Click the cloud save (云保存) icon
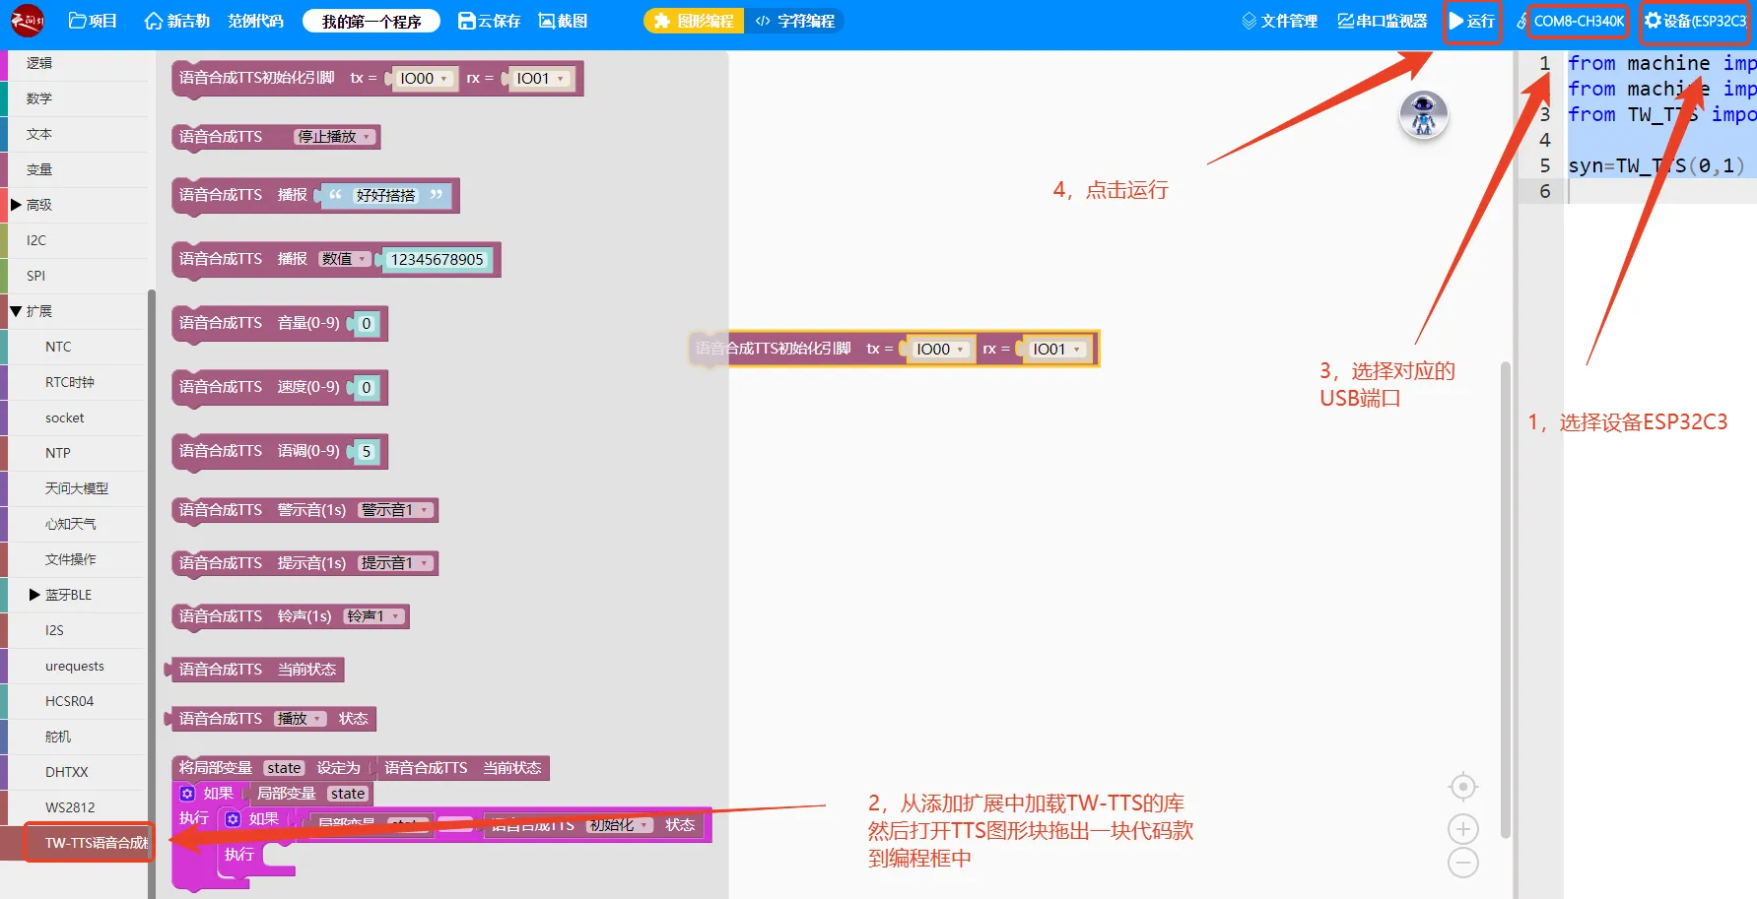Screen dimensions: 1757x899 click(489, 21)
